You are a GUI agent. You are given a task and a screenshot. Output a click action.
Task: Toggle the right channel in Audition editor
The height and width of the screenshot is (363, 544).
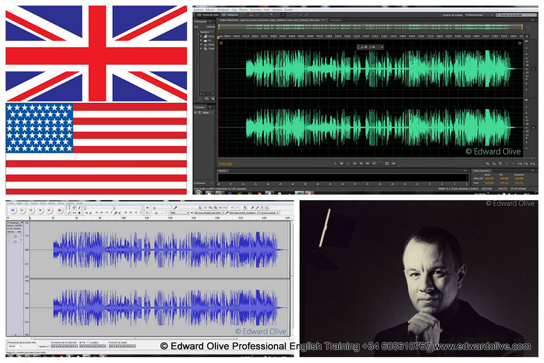pyautogui.click(x=534, y=127)
